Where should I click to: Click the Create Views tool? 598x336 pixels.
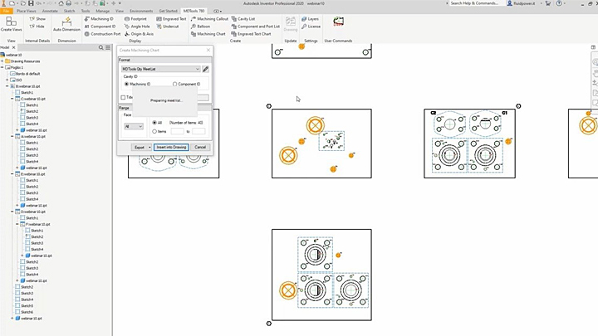tap(11, 23)
